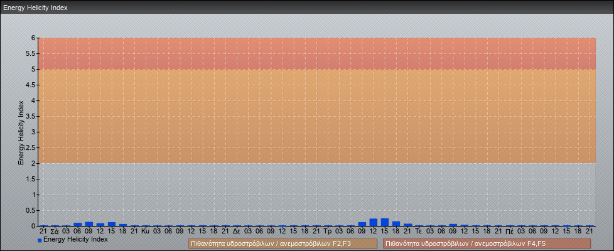This screenshot has width=614, height=251.
Task: Click the y-axis value 2
Action: click(34, 163)
